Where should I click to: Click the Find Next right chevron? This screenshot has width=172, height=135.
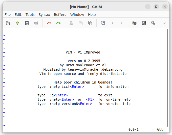click(x=112, y=23)
